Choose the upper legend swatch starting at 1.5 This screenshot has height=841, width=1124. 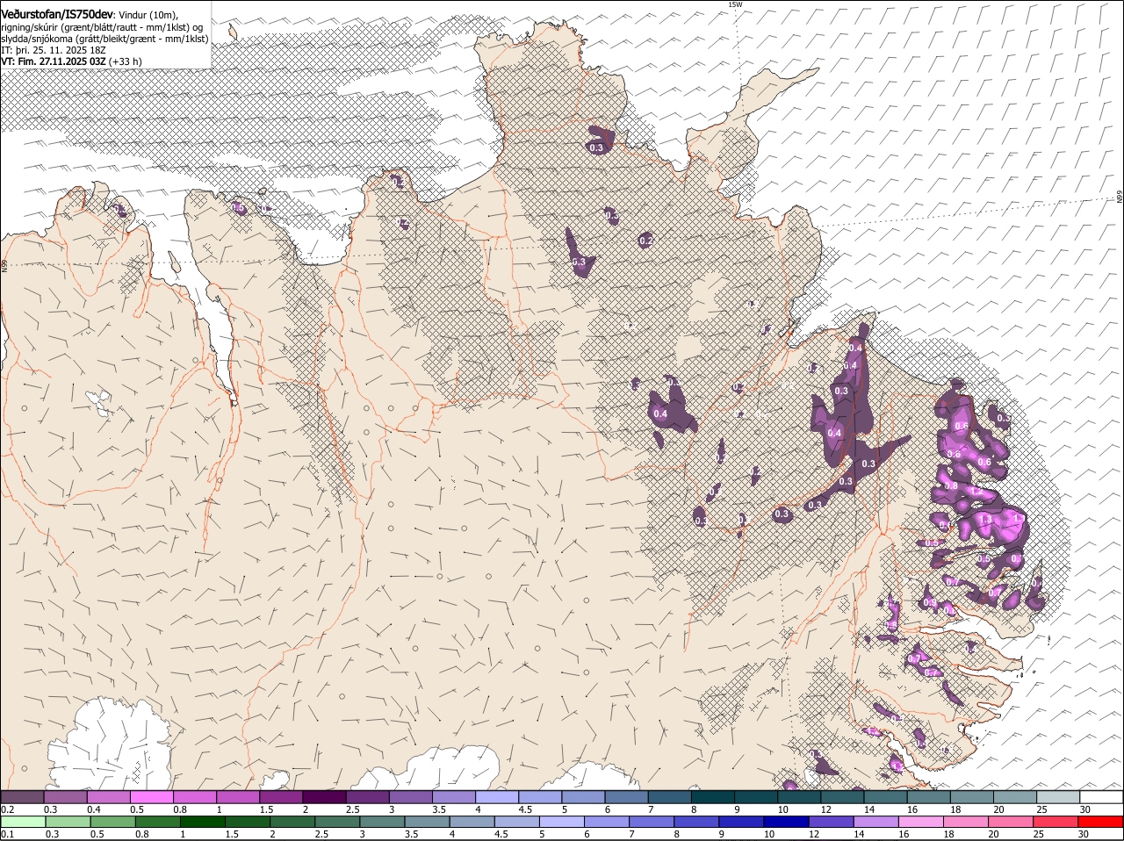pyautogui.click(x=281, y=797)
